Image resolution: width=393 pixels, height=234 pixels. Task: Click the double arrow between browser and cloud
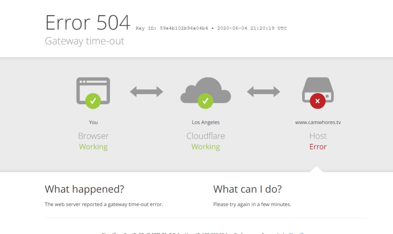pyautogui.click(x=147, y=92)
